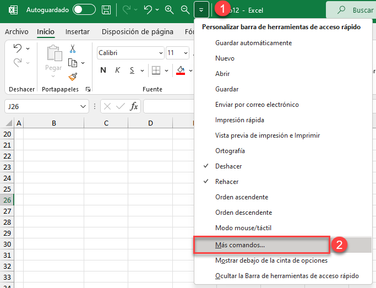Click the select all corner triangle
The image size is (376, 288).
(9, 123)
